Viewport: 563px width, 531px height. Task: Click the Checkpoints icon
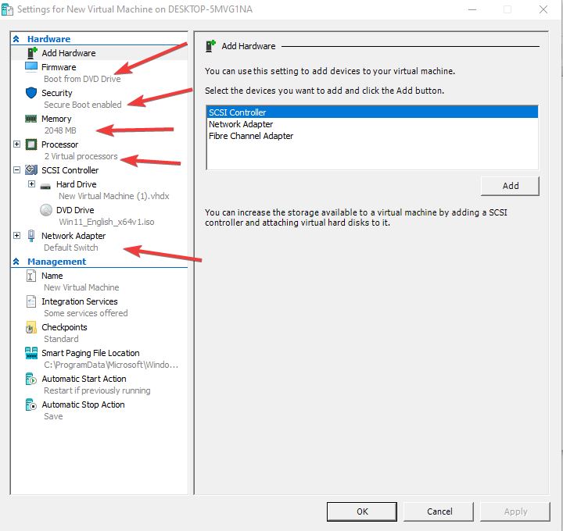(x=30, y=327)
